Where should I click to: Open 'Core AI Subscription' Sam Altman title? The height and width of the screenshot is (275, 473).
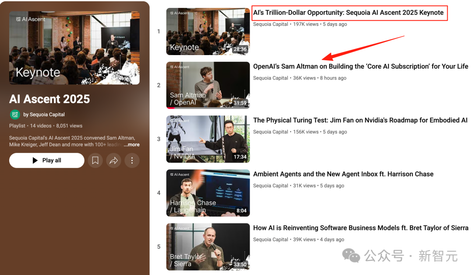(x=360, y=66)
